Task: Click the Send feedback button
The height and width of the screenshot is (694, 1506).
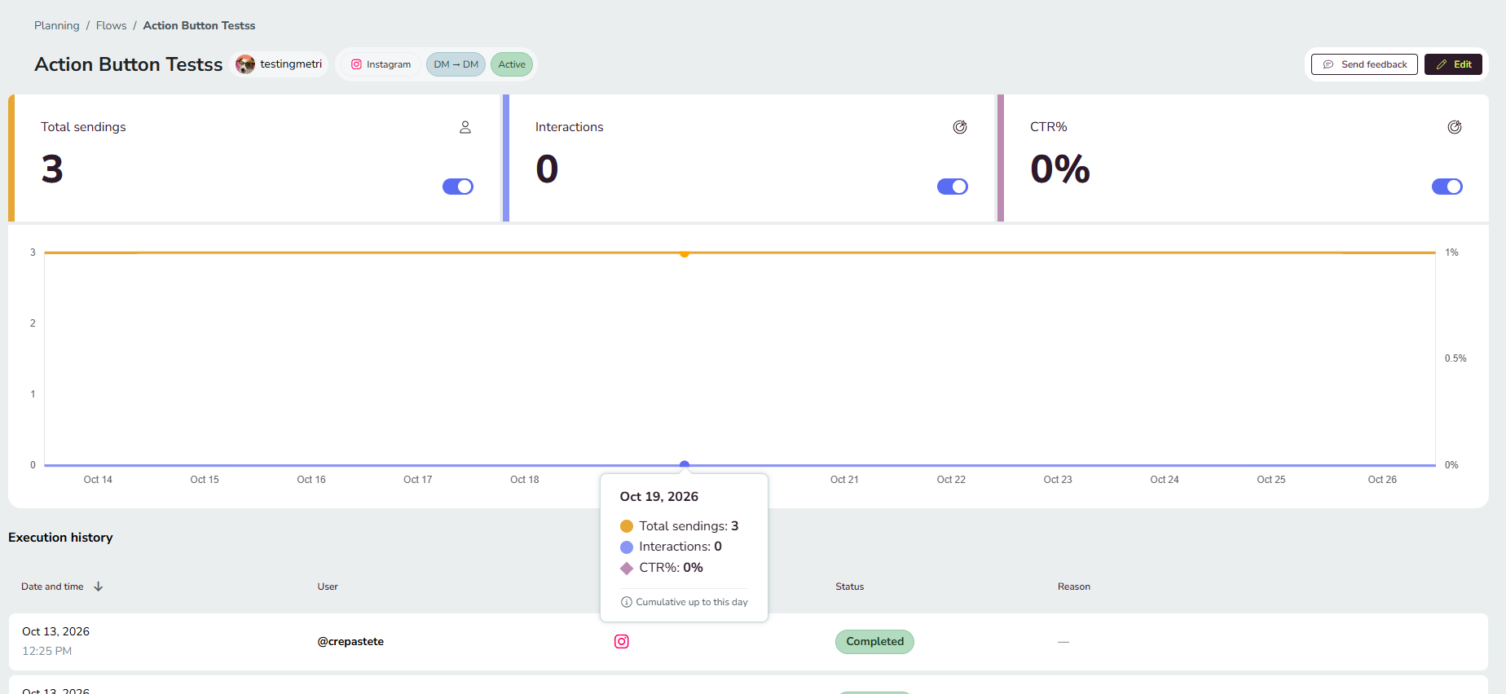Action: [x=1364, y=64]
